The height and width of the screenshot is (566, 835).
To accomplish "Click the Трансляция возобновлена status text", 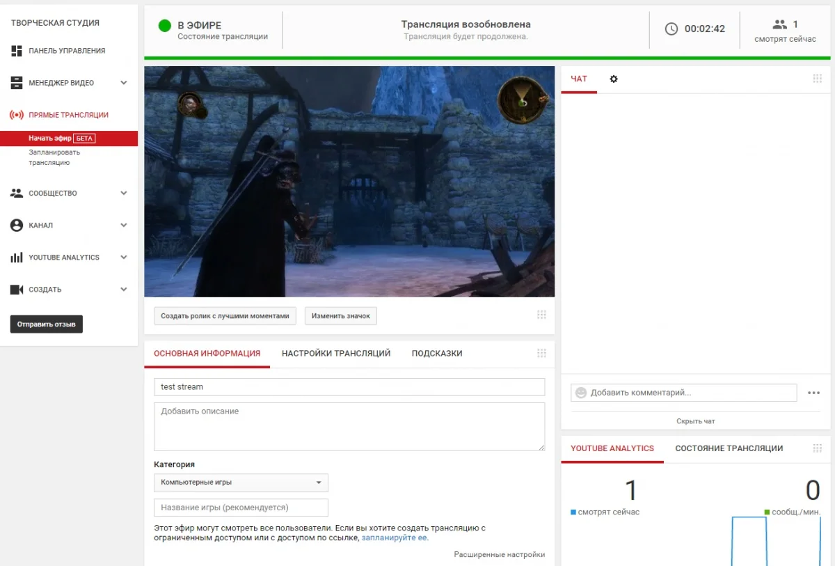I will tap(466, 24).
